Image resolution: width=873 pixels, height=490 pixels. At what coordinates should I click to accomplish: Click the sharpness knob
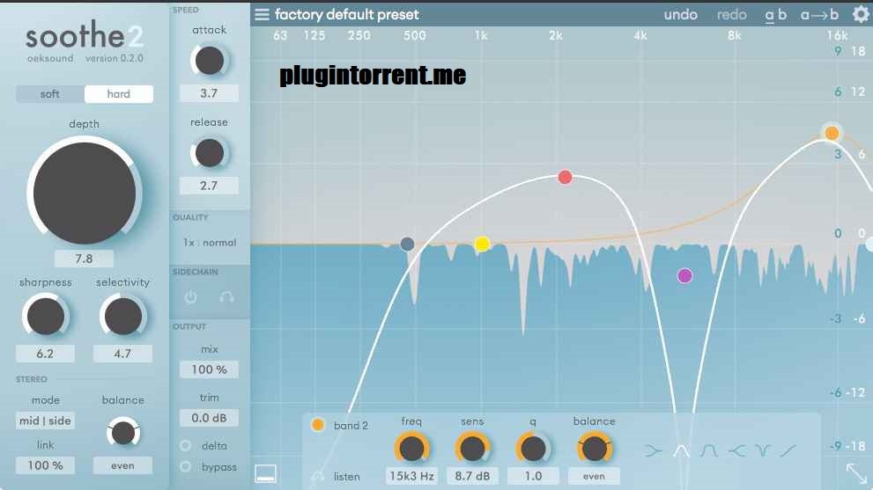45,316
